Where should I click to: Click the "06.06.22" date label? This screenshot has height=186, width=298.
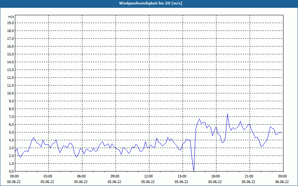282,182
